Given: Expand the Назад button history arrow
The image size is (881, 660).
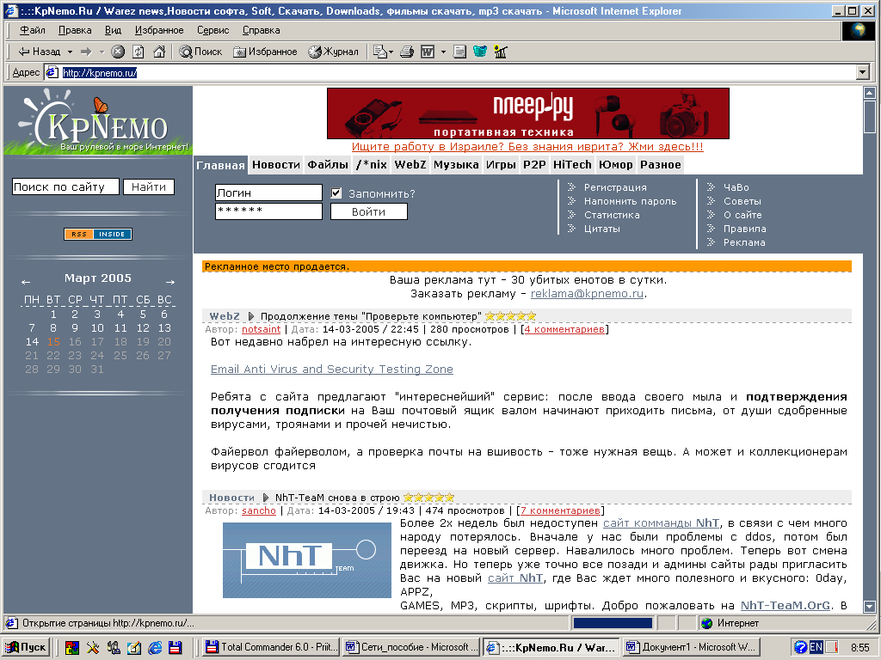Looking at the screenshot, I should (x=70, y=52).
